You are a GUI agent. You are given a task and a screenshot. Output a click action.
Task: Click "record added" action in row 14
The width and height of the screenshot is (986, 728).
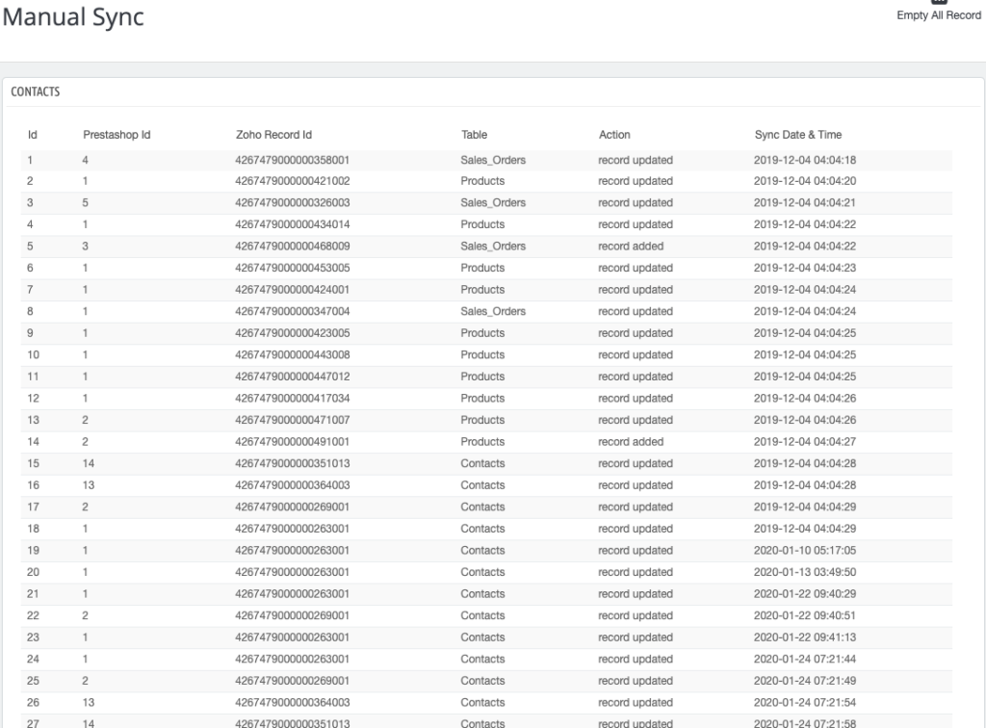coord(631,441)
